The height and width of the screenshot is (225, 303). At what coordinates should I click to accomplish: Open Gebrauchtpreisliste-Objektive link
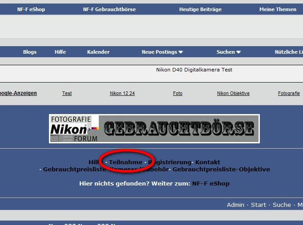click(x=221, y=169)
